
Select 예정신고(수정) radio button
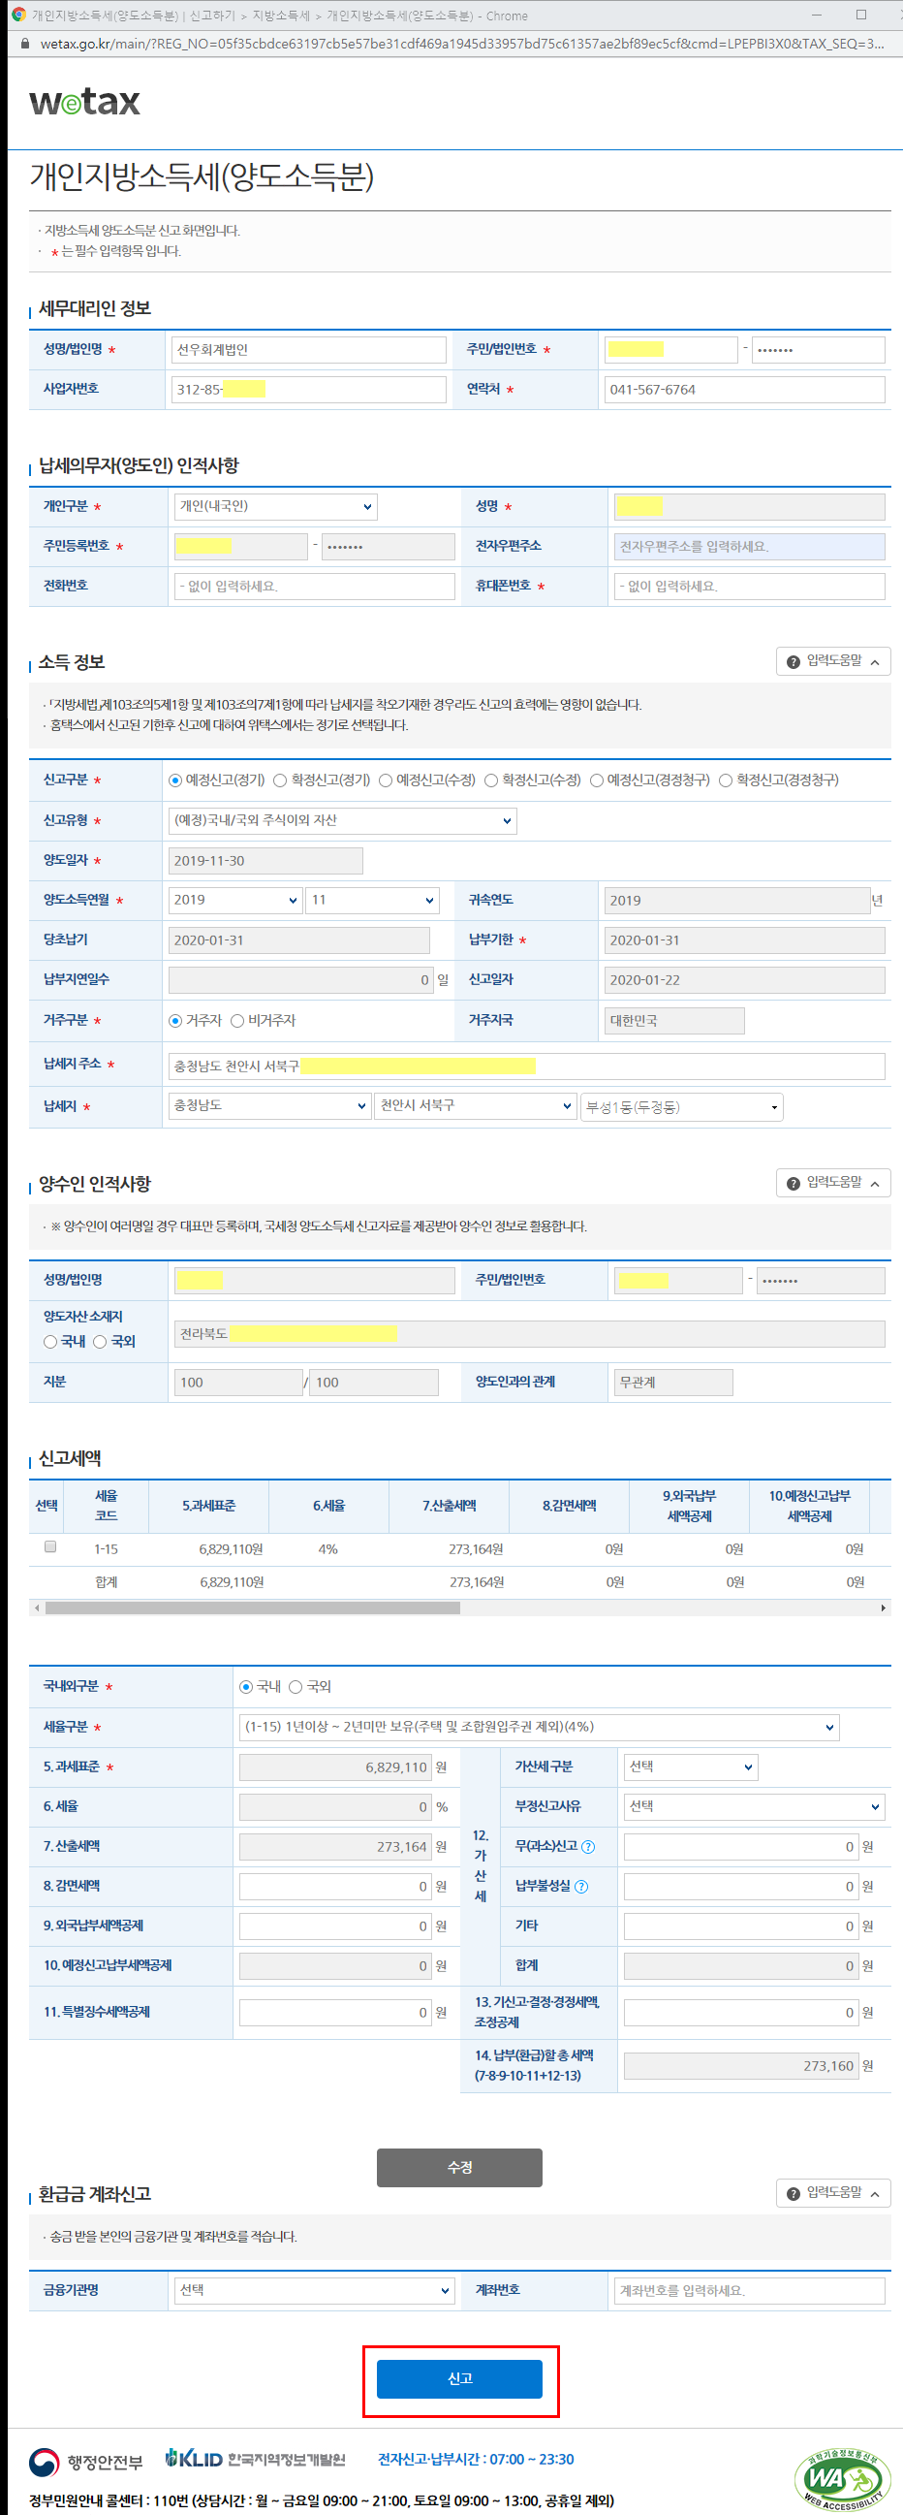pos(386,780)
